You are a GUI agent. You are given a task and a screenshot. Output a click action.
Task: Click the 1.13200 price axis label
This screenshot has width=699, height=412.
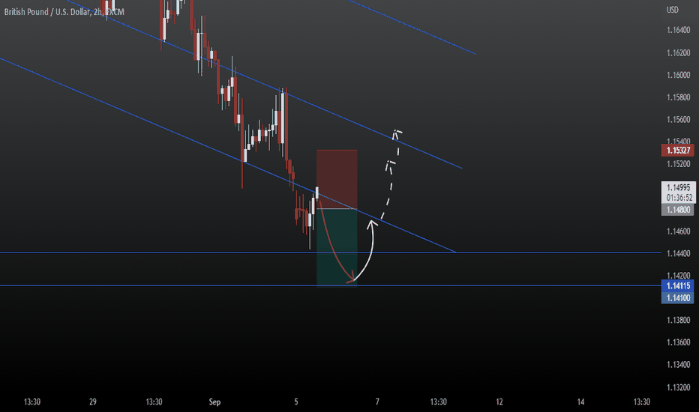tap(678, 387)
